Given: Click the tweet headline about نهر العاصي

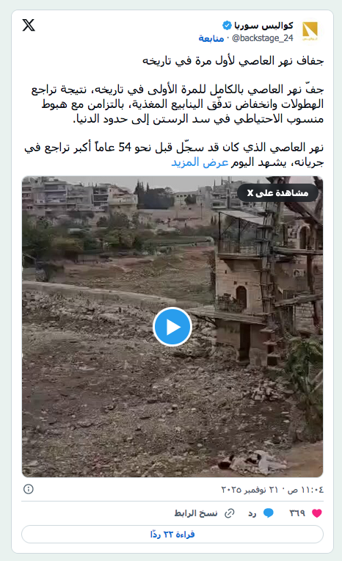Looking at the screenshot, I should 233,61.
